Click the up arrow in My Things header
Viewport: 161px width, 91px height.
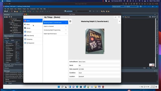115,17
